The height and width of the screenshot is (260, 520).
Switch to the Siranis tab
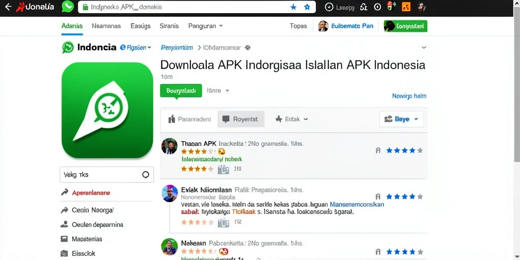coord(169,26)
